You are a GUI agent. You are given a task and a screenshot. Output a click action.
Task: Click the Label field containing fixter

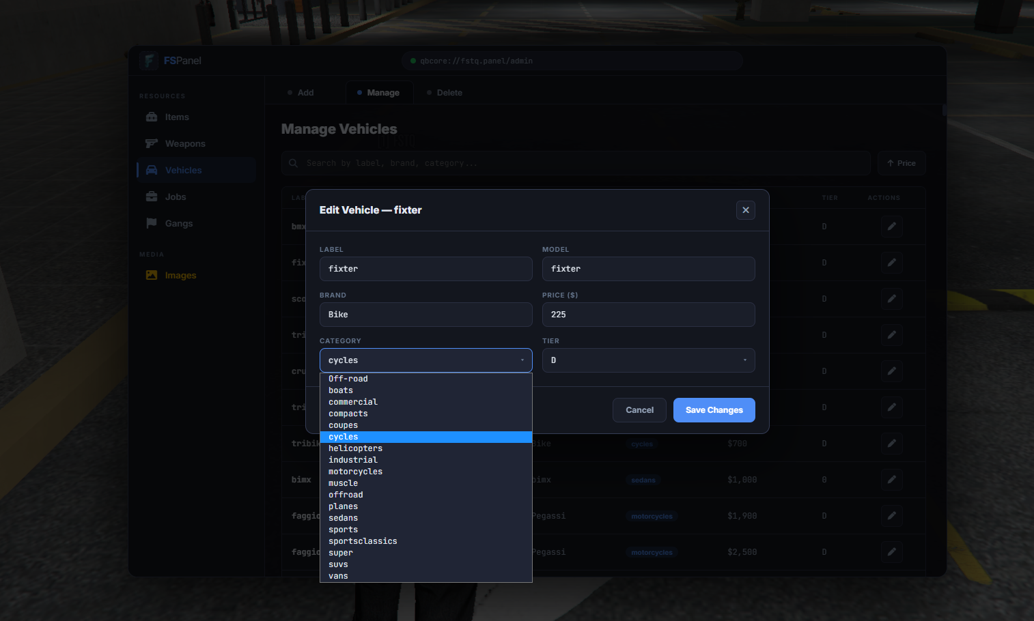426,269
